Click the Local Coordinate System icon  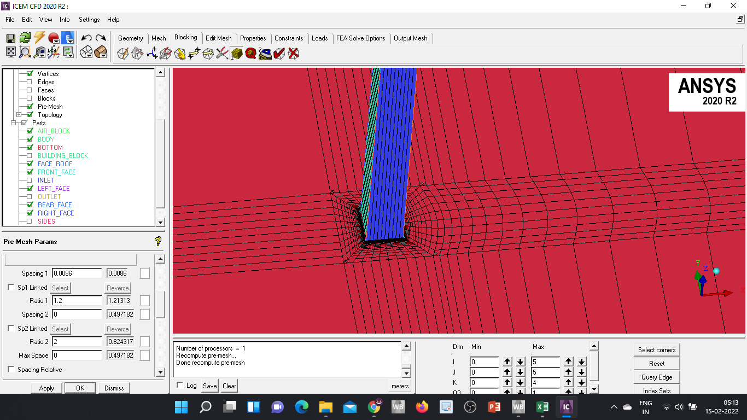coord(54,52)
